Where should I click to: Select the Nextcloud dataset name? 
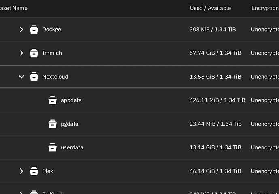point(55,77)
